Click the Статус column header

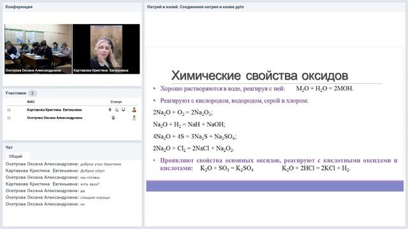tap(116, 102)
